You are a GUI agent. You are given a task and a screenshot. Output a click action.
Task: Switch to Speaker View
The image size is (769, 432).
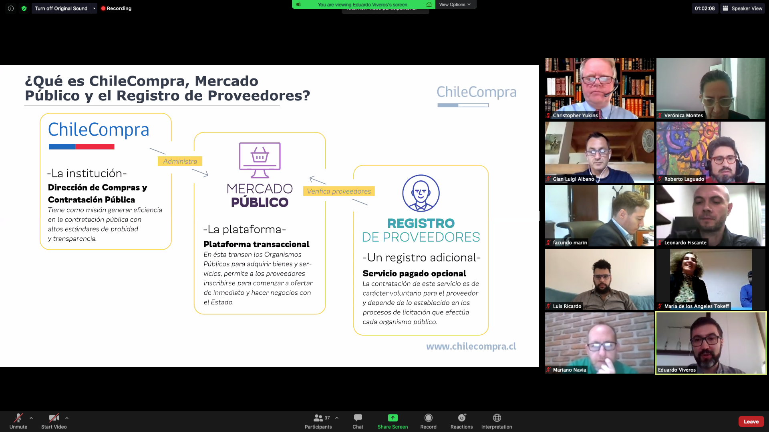coord(743,8)
